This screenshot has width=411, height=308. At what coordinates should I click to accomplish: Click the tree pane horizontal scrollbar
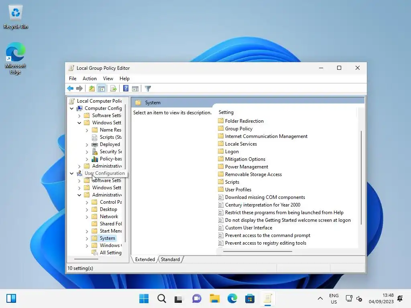[86, 259]
